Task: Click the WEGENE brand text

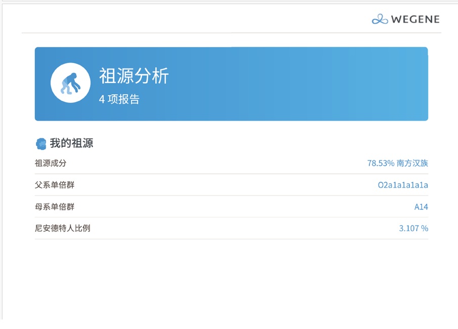Action: pyautogui.click(x=415, y=20)
